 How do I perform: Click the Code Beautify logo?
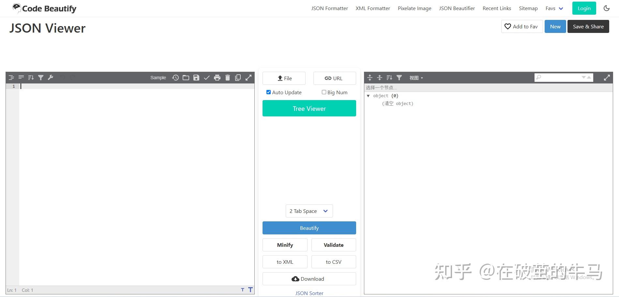point(44,8)
